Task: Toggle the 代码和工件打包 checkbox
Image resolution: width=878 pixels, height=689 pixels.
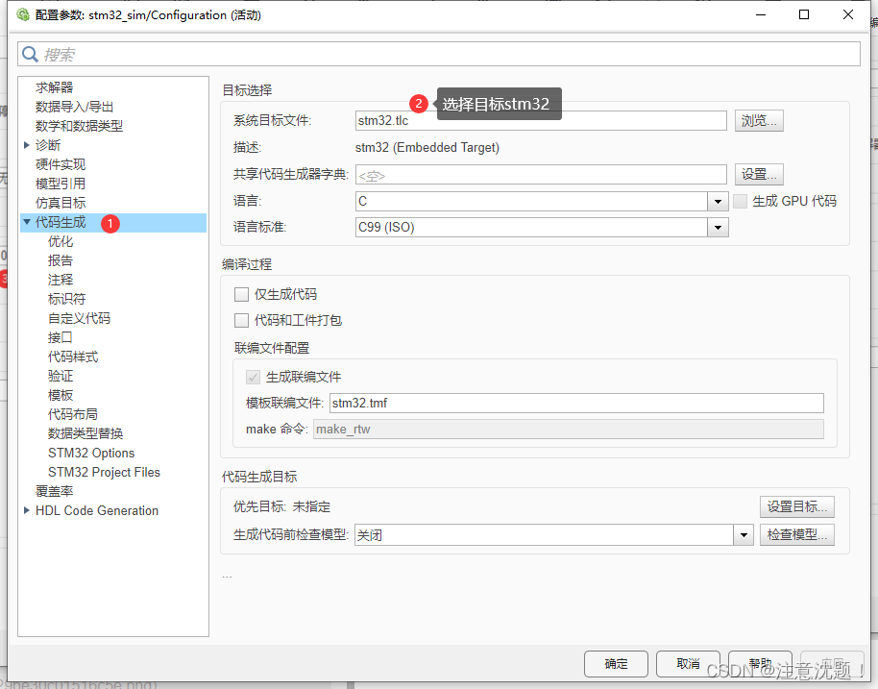Action: [241, 320]
